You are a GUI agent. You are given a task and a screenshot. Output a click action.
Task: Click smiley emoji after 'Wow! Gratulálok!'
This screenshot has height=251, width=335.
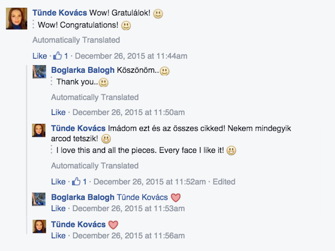(x=158, y=13)
